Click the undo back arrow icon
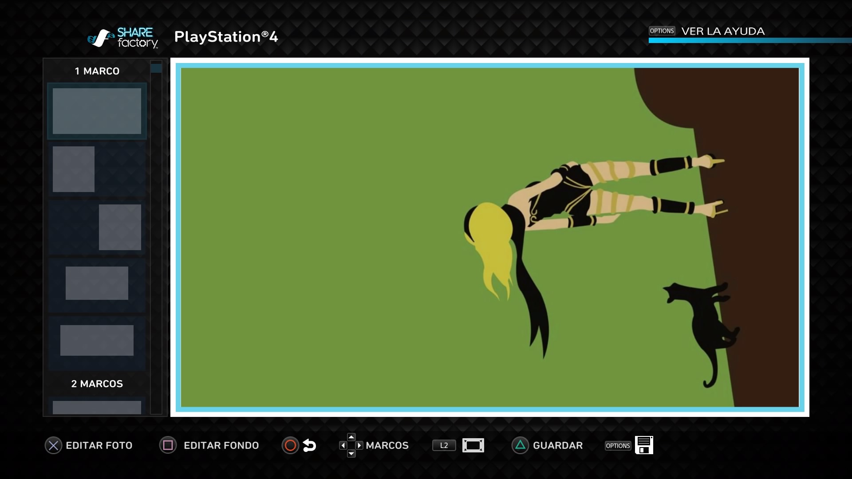Image resolution: width=852 pixels, height=479 pixels. [309, 445]
